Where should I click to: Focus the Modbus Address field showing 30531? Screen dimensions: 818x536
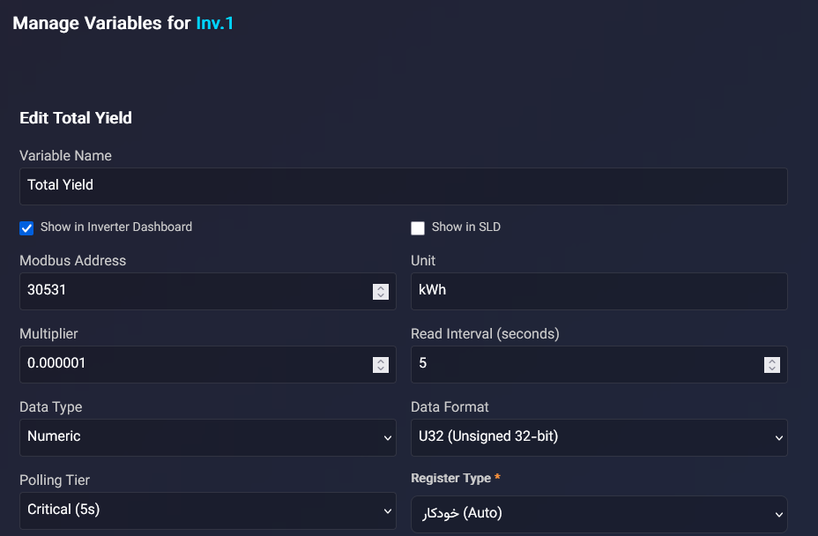pos(194,291)
